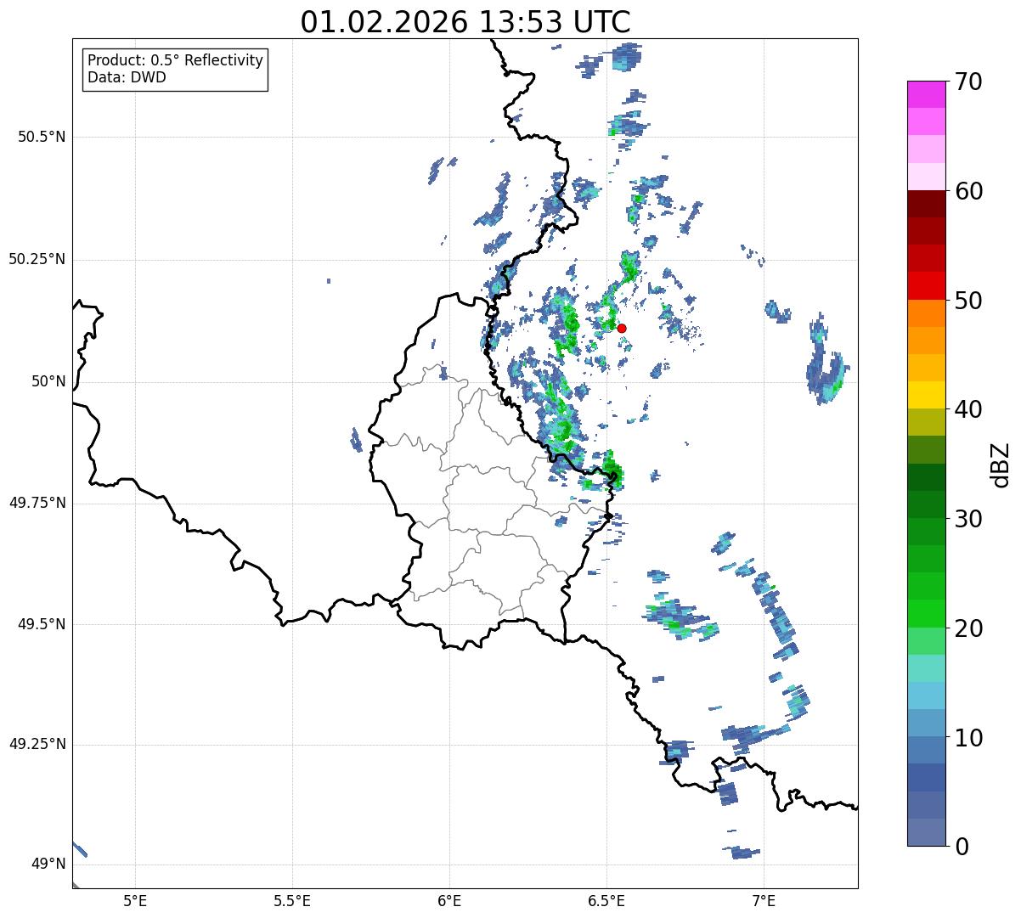
Task: Click the title 01.02.2026 13:53 UTC
Action: pyautogui.click(x=465, y=22)
